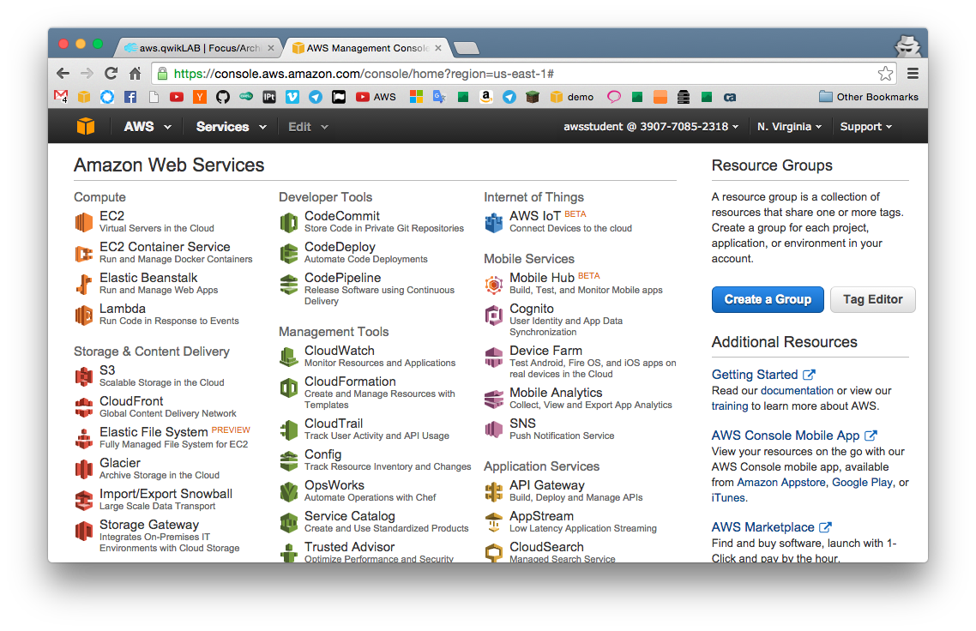Image resolution: width=976 pixels, height=631 pixels.
Task: Click the AWS IoT icon
Action: tap(494, 222)
